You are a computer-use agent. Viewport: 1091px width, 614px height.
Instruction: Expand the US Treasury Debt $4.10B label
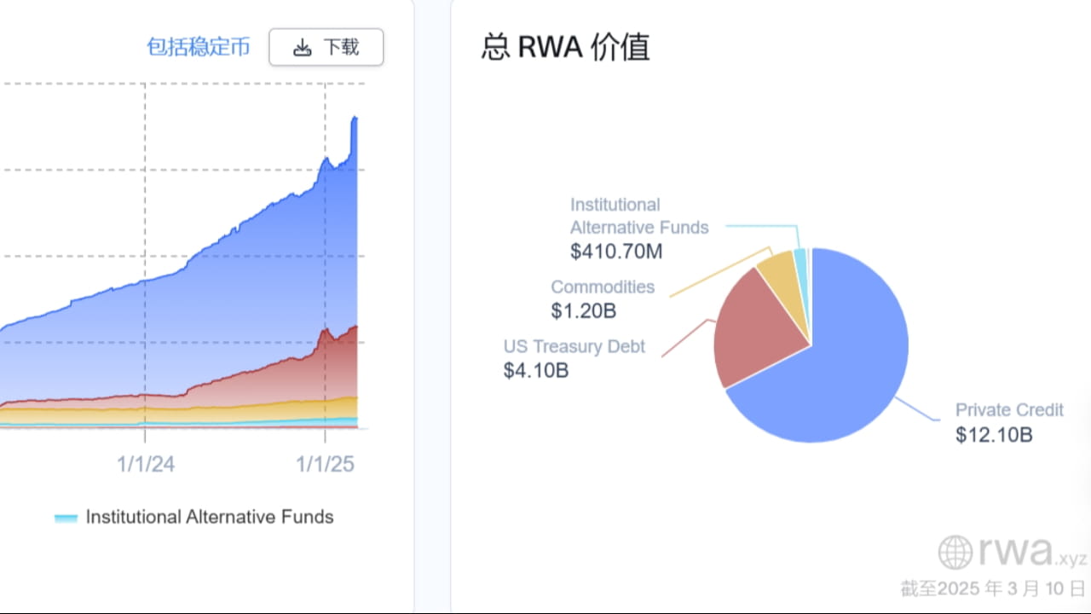tap(574, 358)
